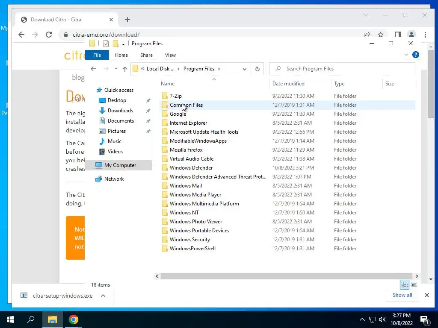Go back in Chrome browser
This screenshot has height=328, width=438.
tap(21, 35)
